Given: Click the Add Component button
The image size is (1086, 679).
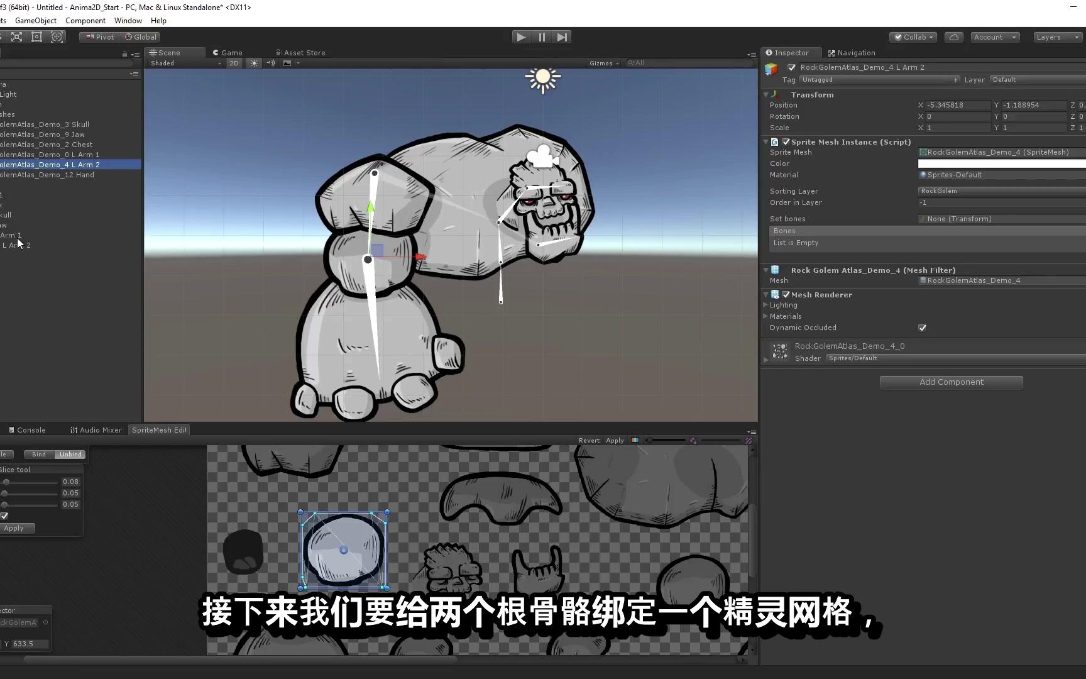Looking at the screenshot, I should point(951,382).
